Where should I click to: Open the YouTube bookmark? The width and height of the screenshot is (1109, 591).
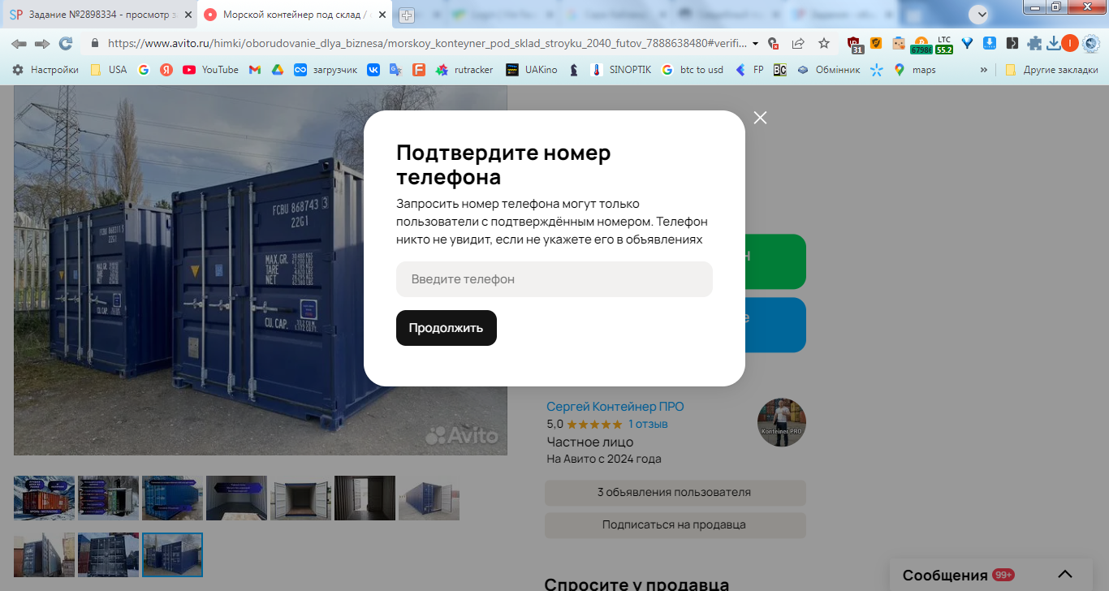click(x=210, y=70)
